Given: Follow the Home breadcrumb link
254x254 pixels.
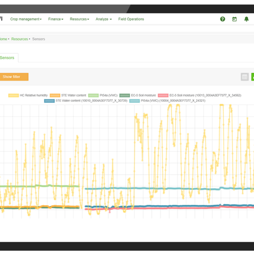Looking at the screenshot, I should point(3,39).
